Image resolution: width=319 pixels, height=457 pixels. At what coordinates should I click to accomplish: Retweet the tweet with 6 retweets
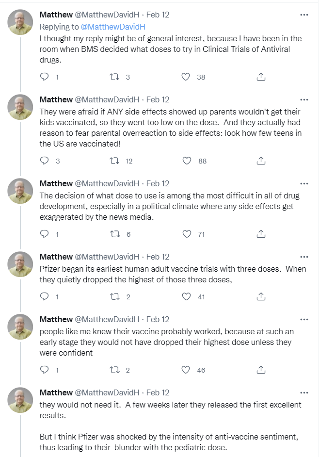pyautogui.click(x=115, y=234)
